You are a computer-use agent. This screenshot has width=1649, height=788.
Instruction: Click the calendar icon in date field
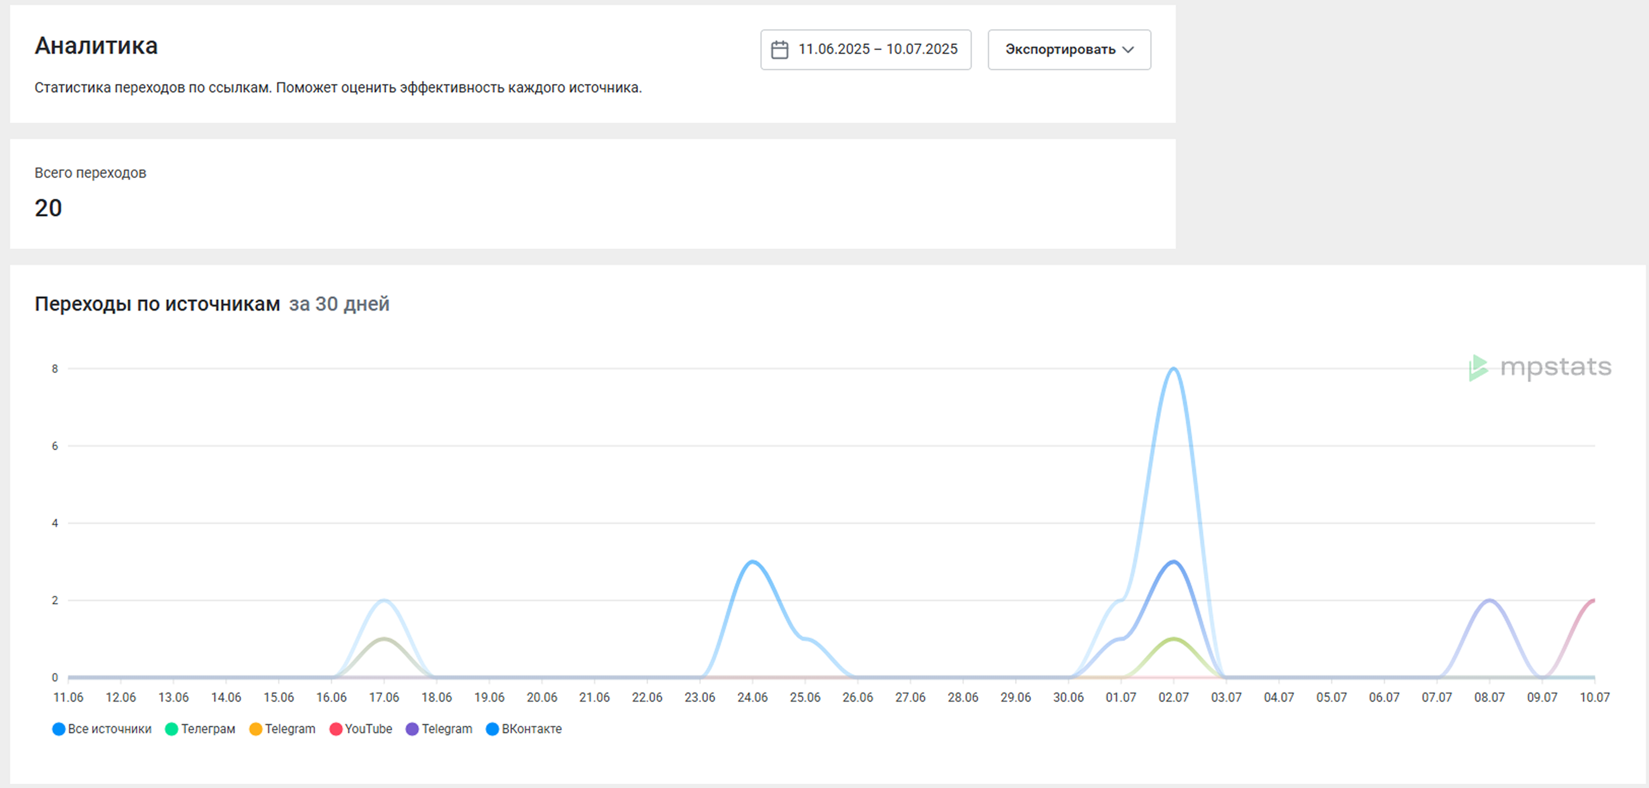click(779, 49)
